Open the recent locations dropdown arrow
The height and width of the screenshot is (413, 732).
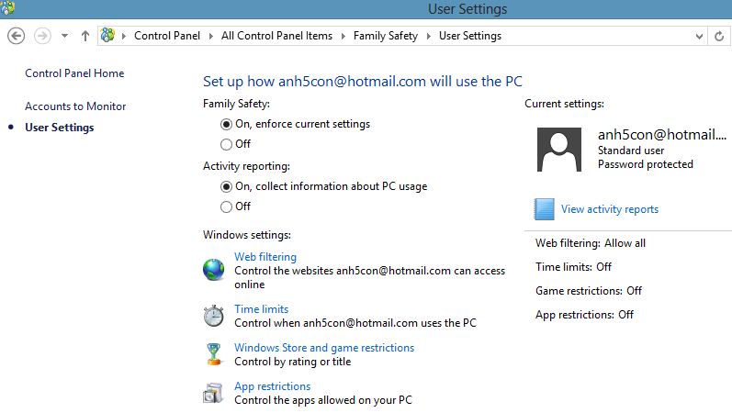click(x=64, y=36)
